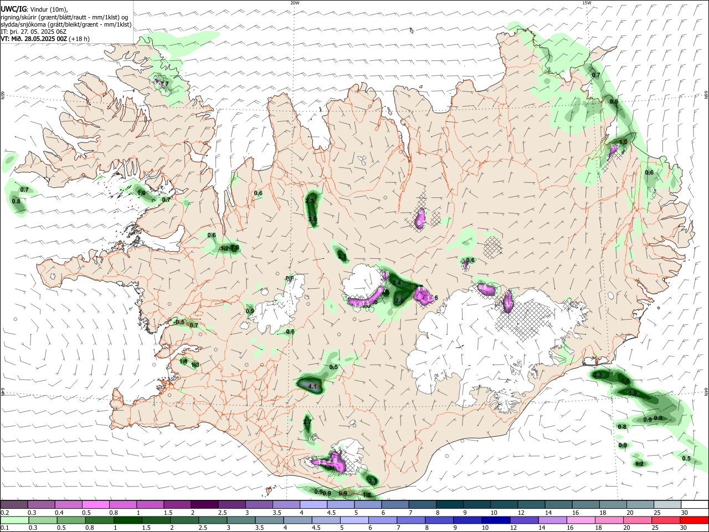
Task: Click the upper legend swatch between 3.5 and 4
Action: coord(286,505)
